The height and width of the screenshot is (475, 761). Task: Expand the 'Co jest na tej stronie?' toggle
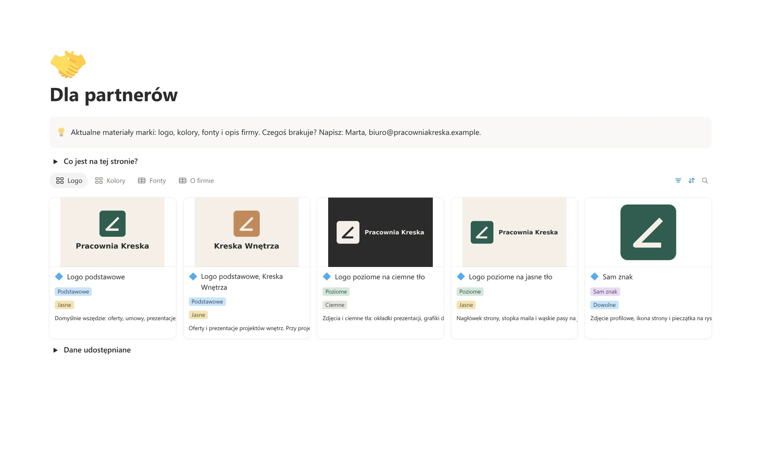tap(55, 161)
